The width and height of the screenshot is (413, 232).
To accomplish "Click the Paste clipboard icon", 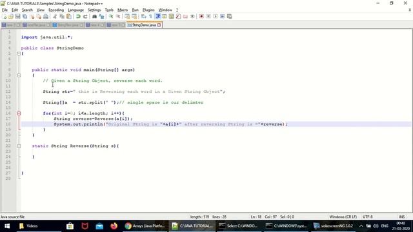I will point(69,16).
